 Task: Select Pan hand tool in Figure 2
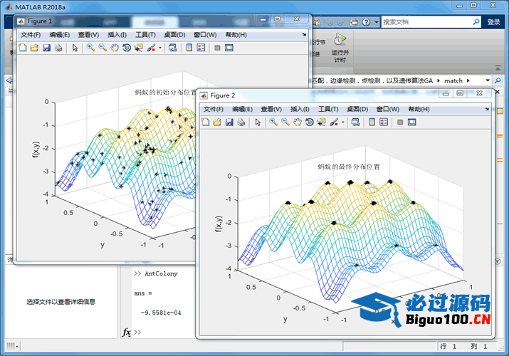[x=298, y=122]
